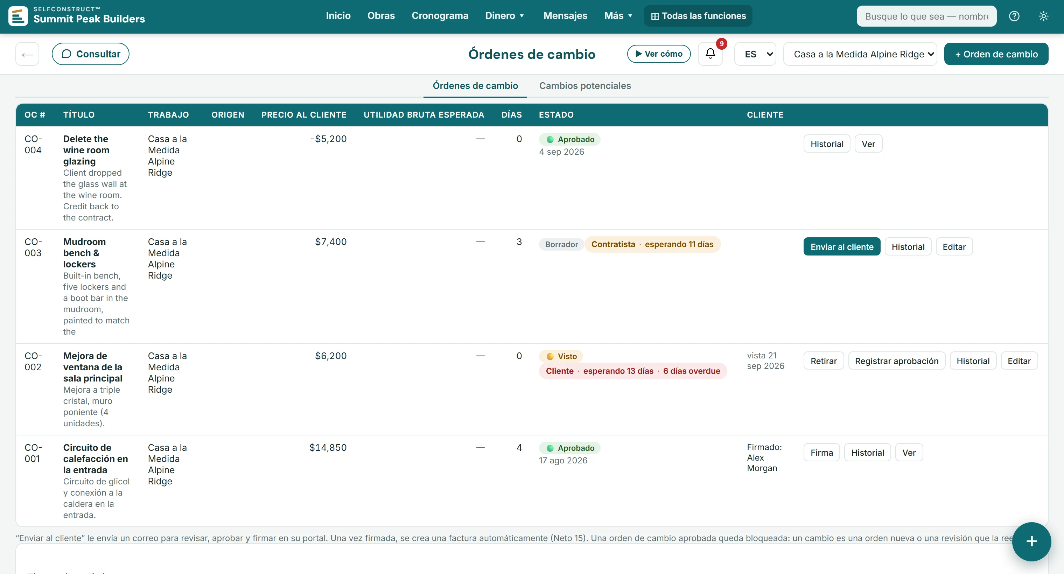1064x574 pixels.
Task: Click Firma for CO-001
Action: (821, 452)
